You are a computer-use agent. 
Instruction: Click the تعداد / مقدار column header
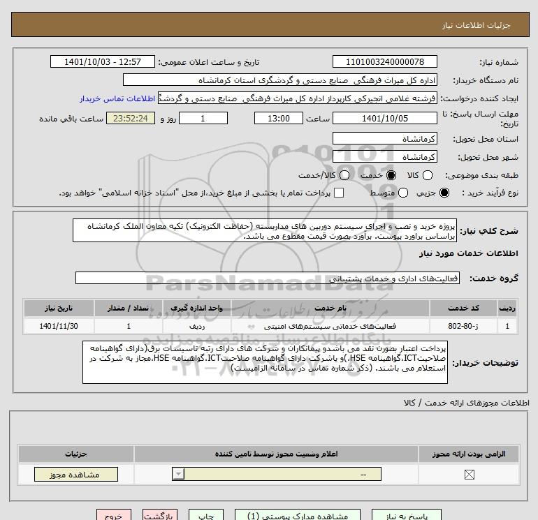[129, 308]
